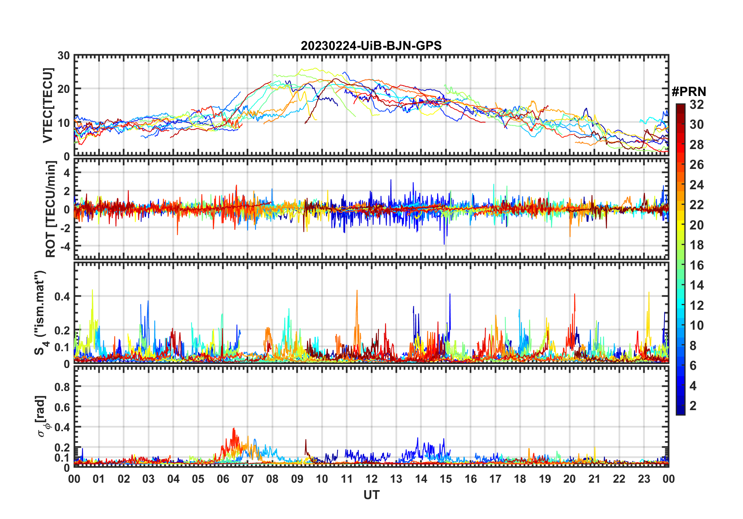Click the S4 ("ism.mat") y-axis label
Image resolution: width=743 pixels, height=519 pixels.
[x=41, y=313]
